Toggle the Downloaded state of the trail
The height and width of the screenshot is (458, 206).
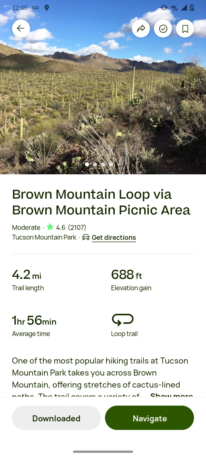[x=56, y=418]
